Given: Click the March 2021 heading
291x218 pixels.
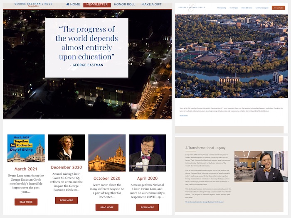Looking at the screenshot, I should pos(26,169).
